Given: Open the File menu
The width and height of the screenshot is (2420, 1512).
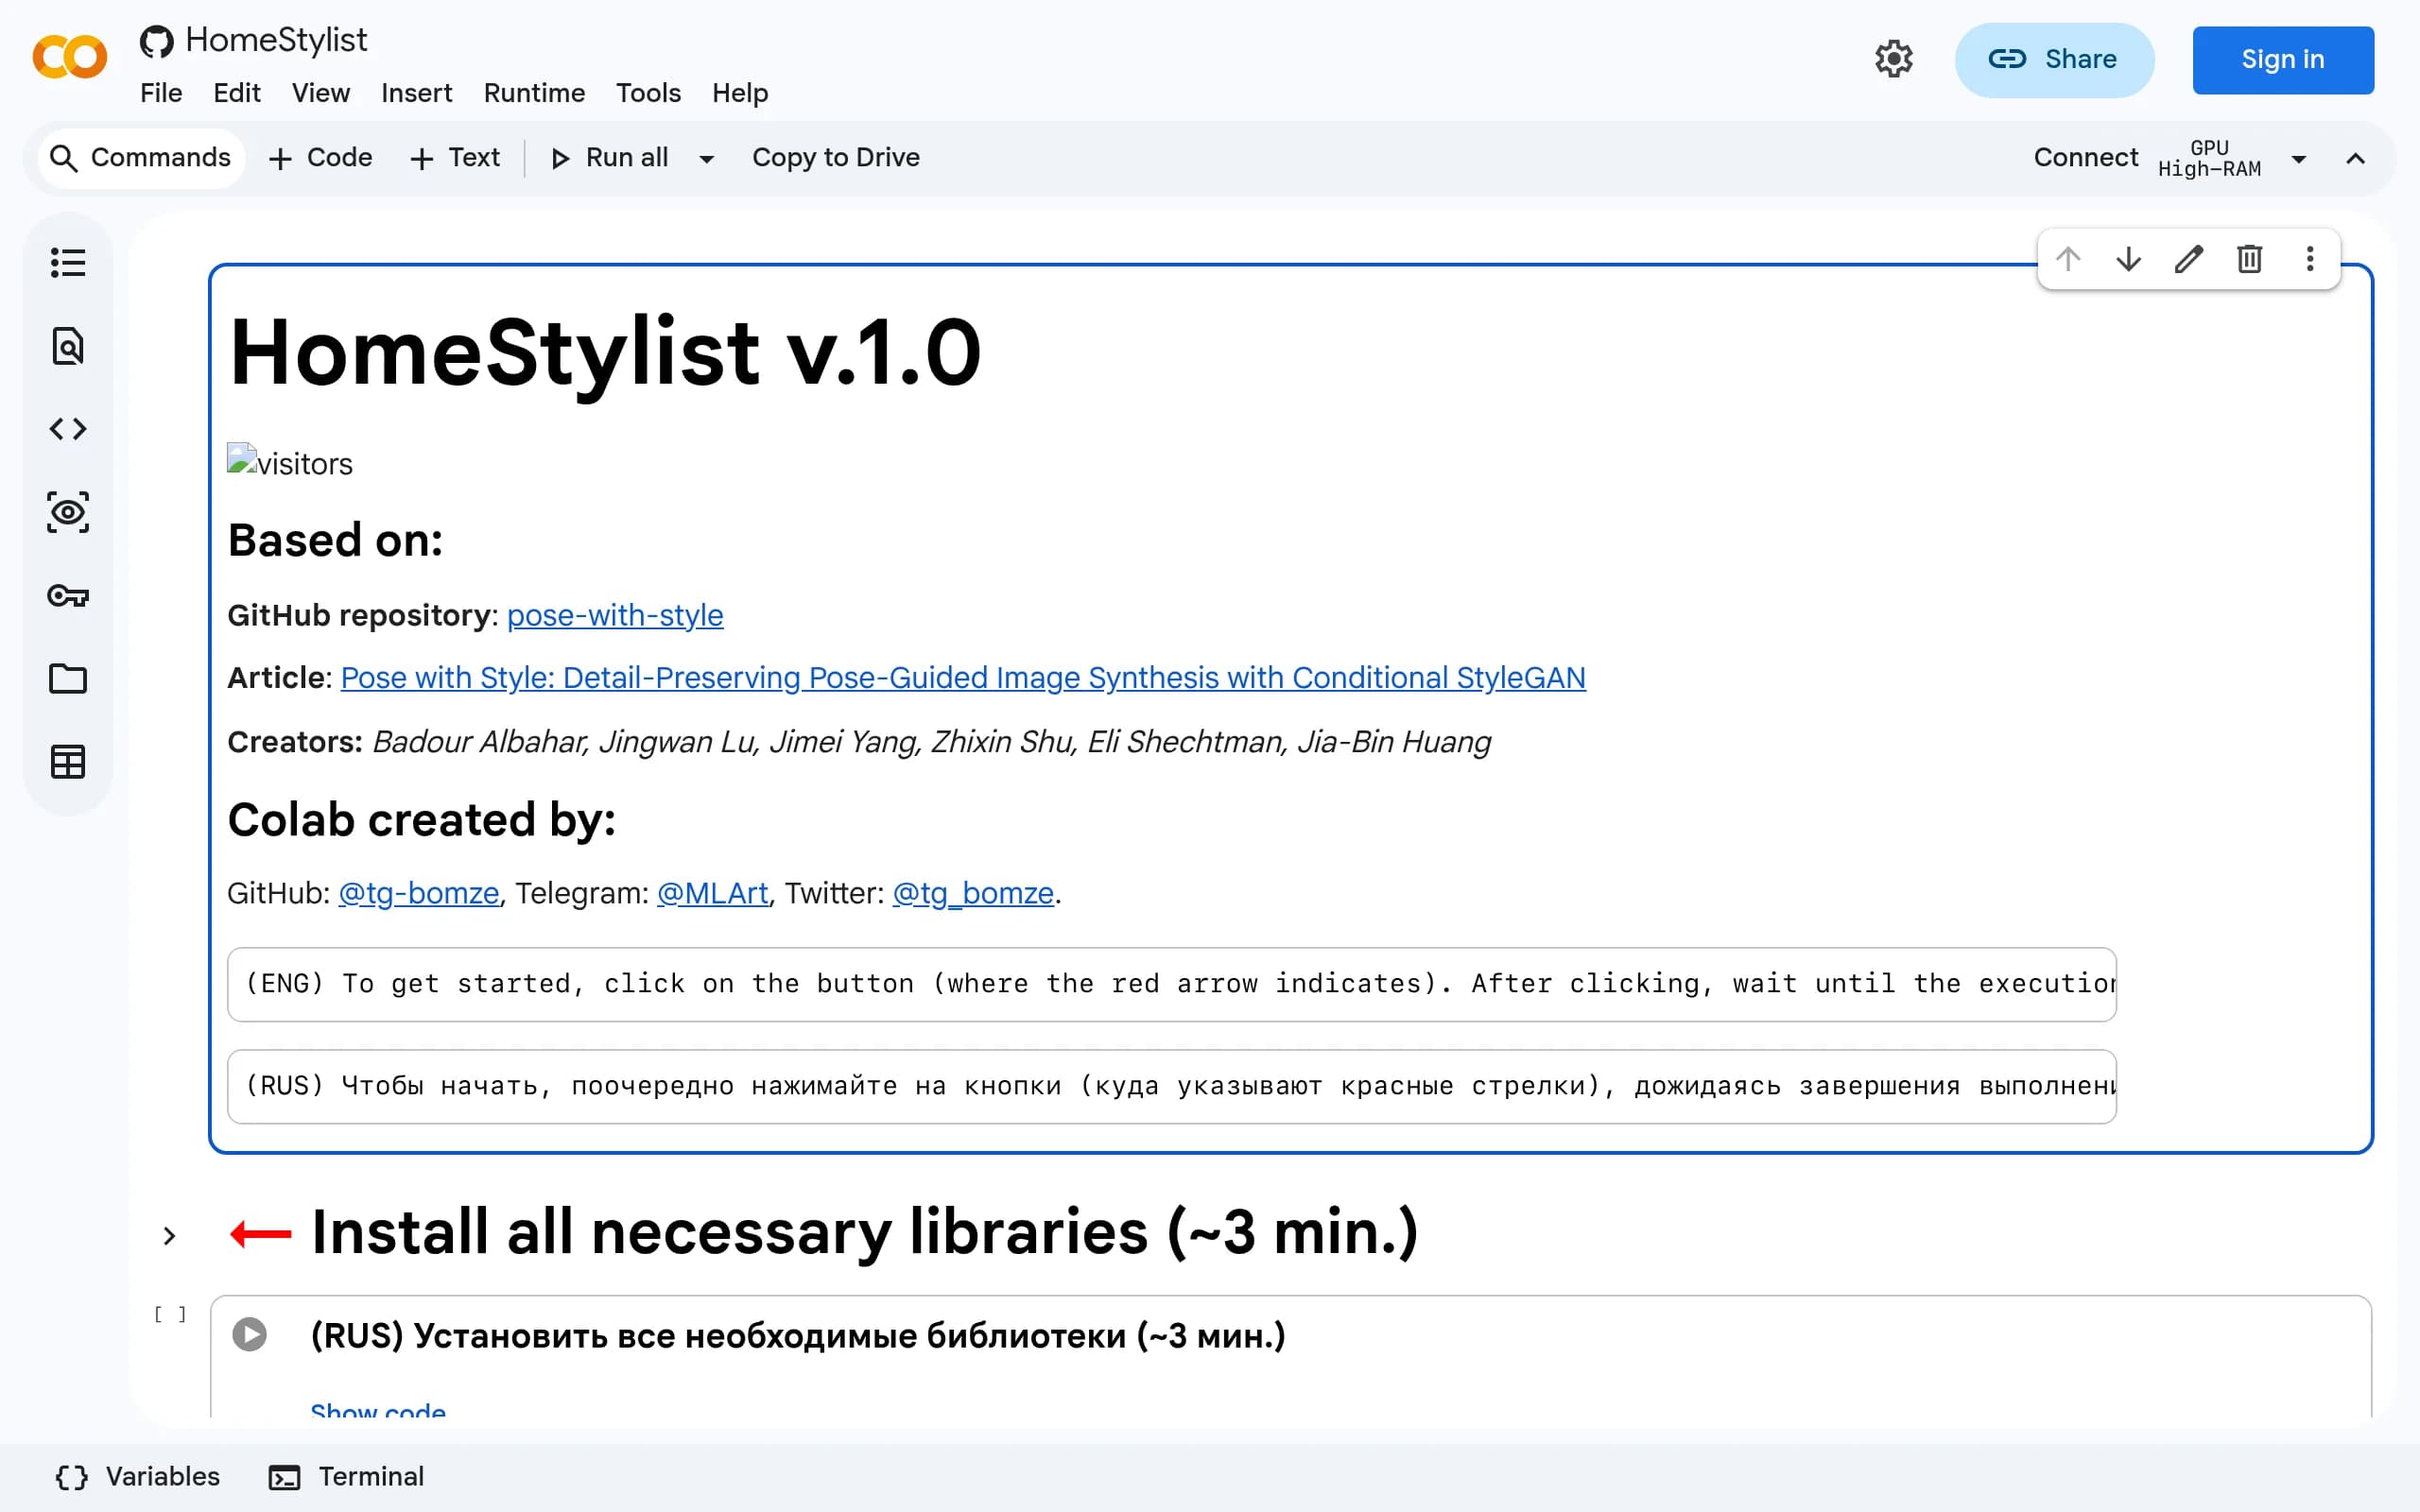Looking at the screenshot, I should click(x=161, y=93).
